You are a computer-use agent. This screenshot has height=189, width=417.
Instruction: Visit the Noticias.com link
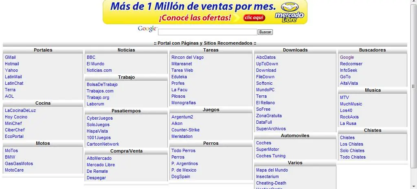[x=99, y=71]
